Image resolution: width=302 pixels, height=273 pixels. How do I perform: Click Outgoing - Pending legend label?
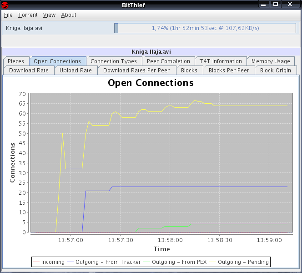pyautogui.click(x=243, y=262)
